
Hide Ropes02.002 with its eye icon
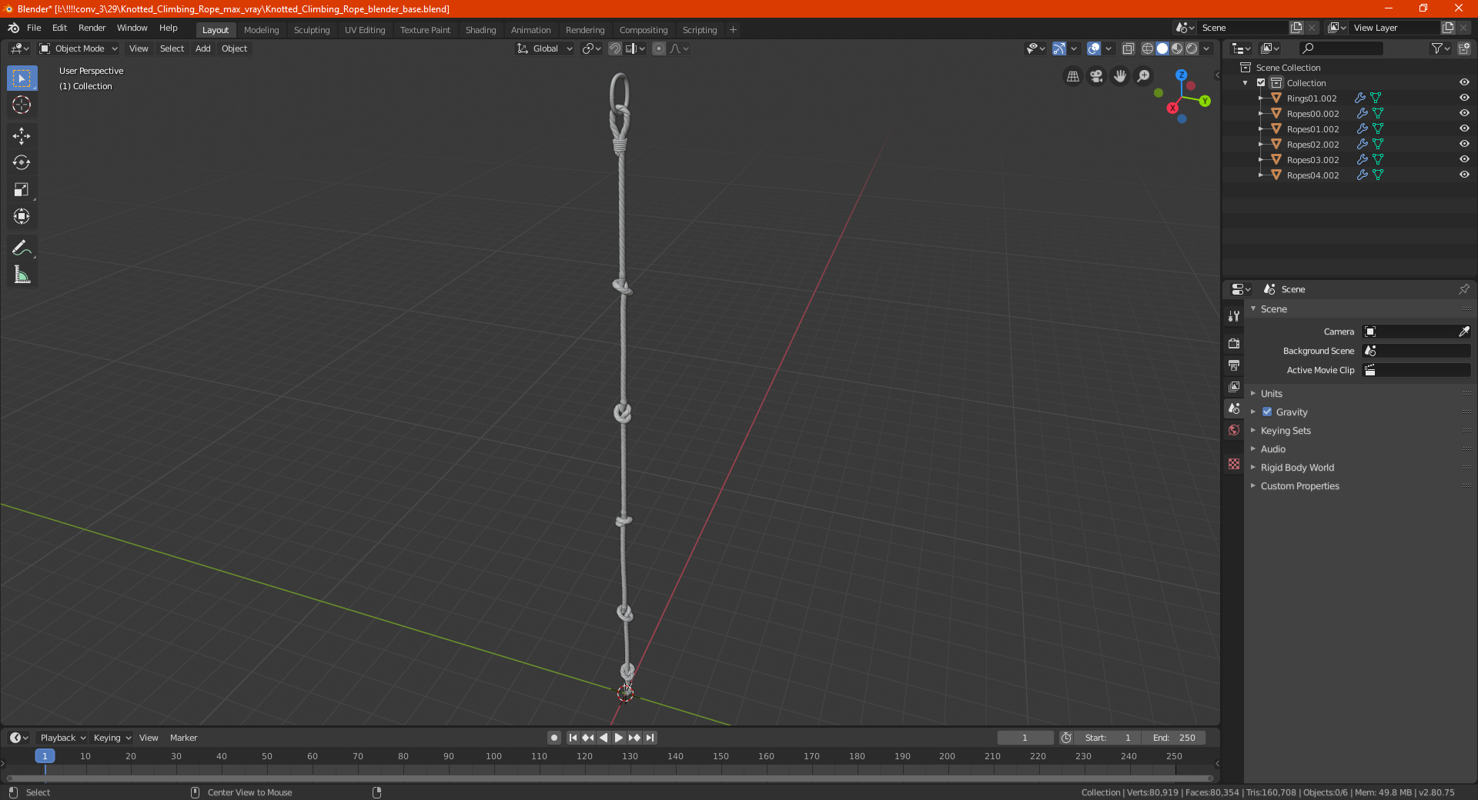coord(1464,145)
